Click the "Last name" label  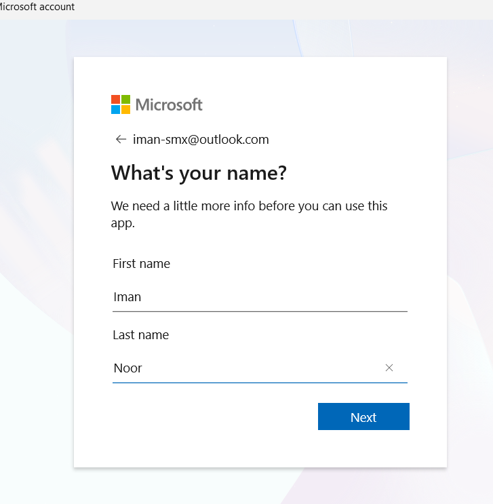[141, 335]
